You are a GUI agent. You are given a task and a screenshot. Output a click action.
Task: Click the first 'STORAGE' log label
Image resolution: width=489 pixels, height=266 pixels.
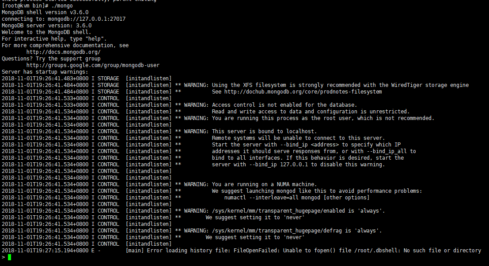[x=108, y=79]
